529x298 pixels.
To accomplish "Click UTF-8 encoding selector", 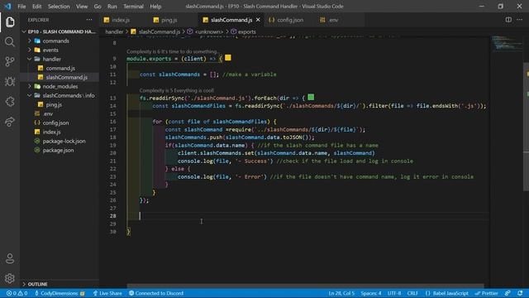I will (394, 293).
